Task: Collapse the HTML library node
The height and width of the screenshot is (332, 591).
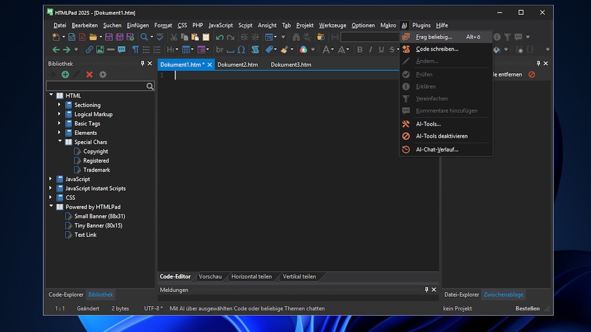Action: point(51,95)
